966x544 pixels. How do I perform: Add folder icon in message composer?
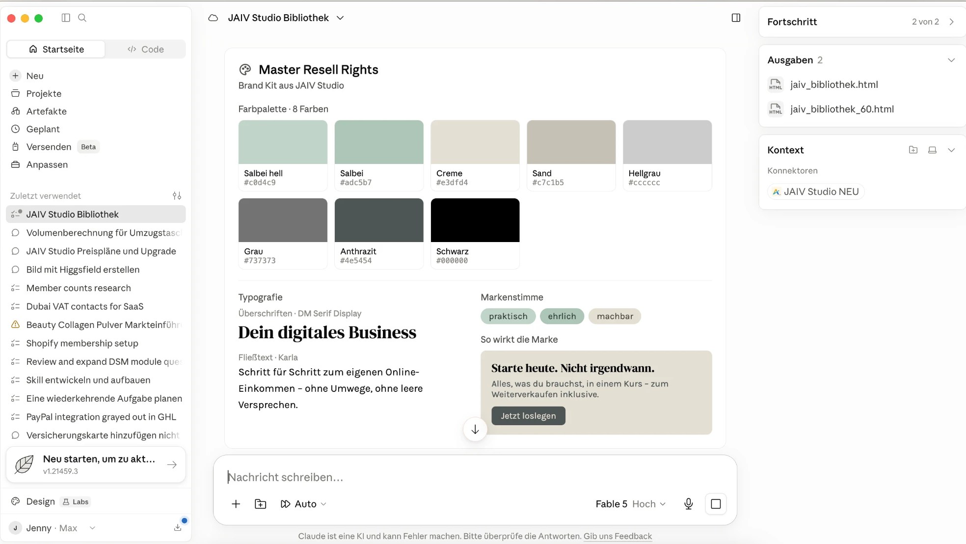pos(261,504)
